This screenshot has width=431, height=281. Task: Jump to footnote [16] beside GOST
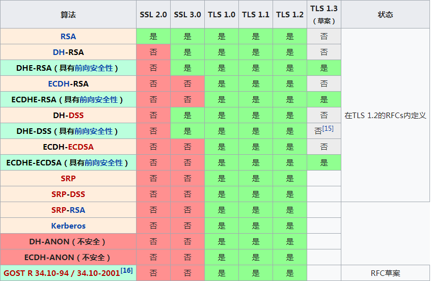(126, 270)
